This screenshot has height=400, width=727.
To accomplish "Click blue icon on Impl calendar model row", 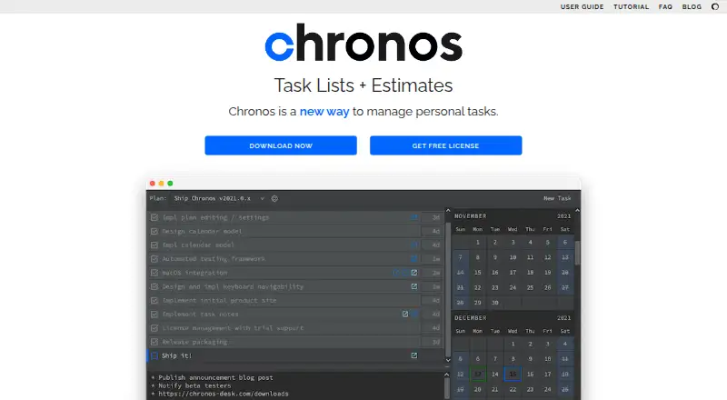I will point(414,245).
